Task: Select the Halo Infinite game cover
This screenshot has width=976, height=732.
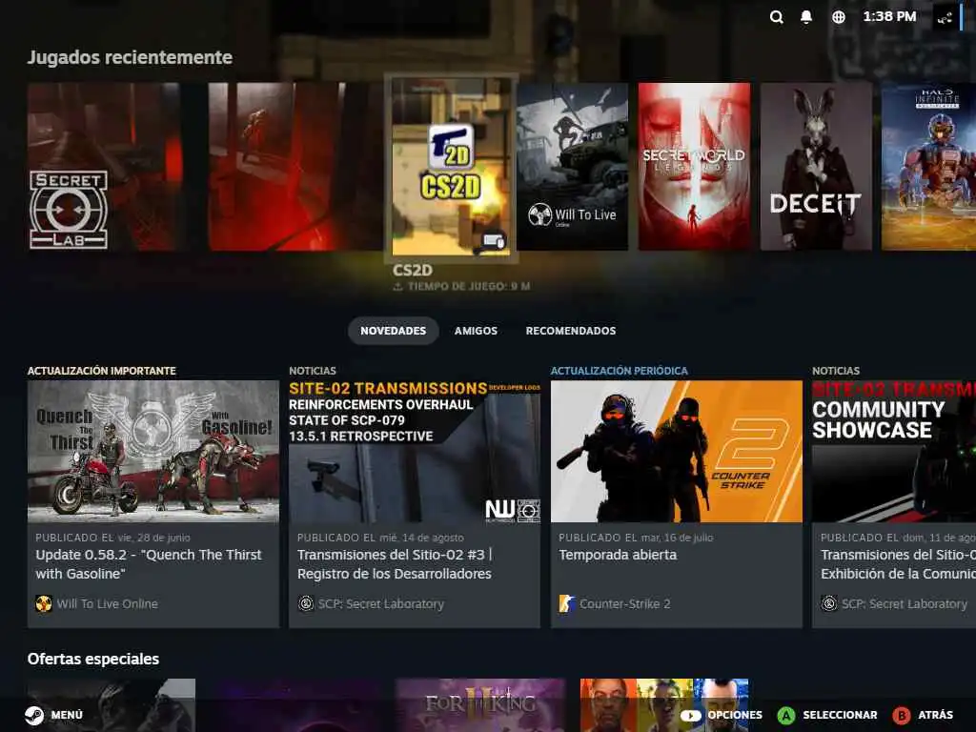Action: pyautogui.click(x=928, y=167)
